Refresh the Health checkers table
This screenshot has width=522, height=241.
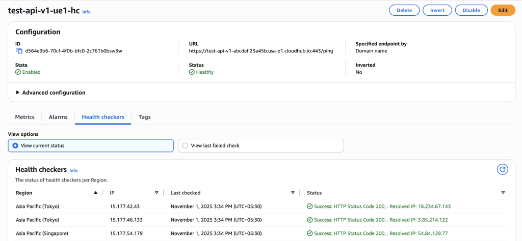click(502, 170)
